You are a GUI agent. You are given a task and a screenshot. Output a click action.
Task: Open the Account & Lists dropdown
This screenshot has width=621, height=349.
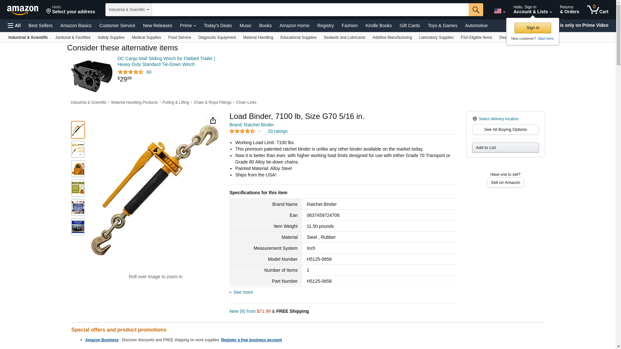tap(532, 10)
